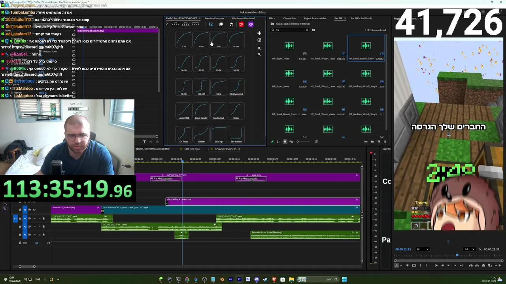Open the OlympicSubs tab
The height and width of the screenshot is (284, 506).
pos(290,18)
